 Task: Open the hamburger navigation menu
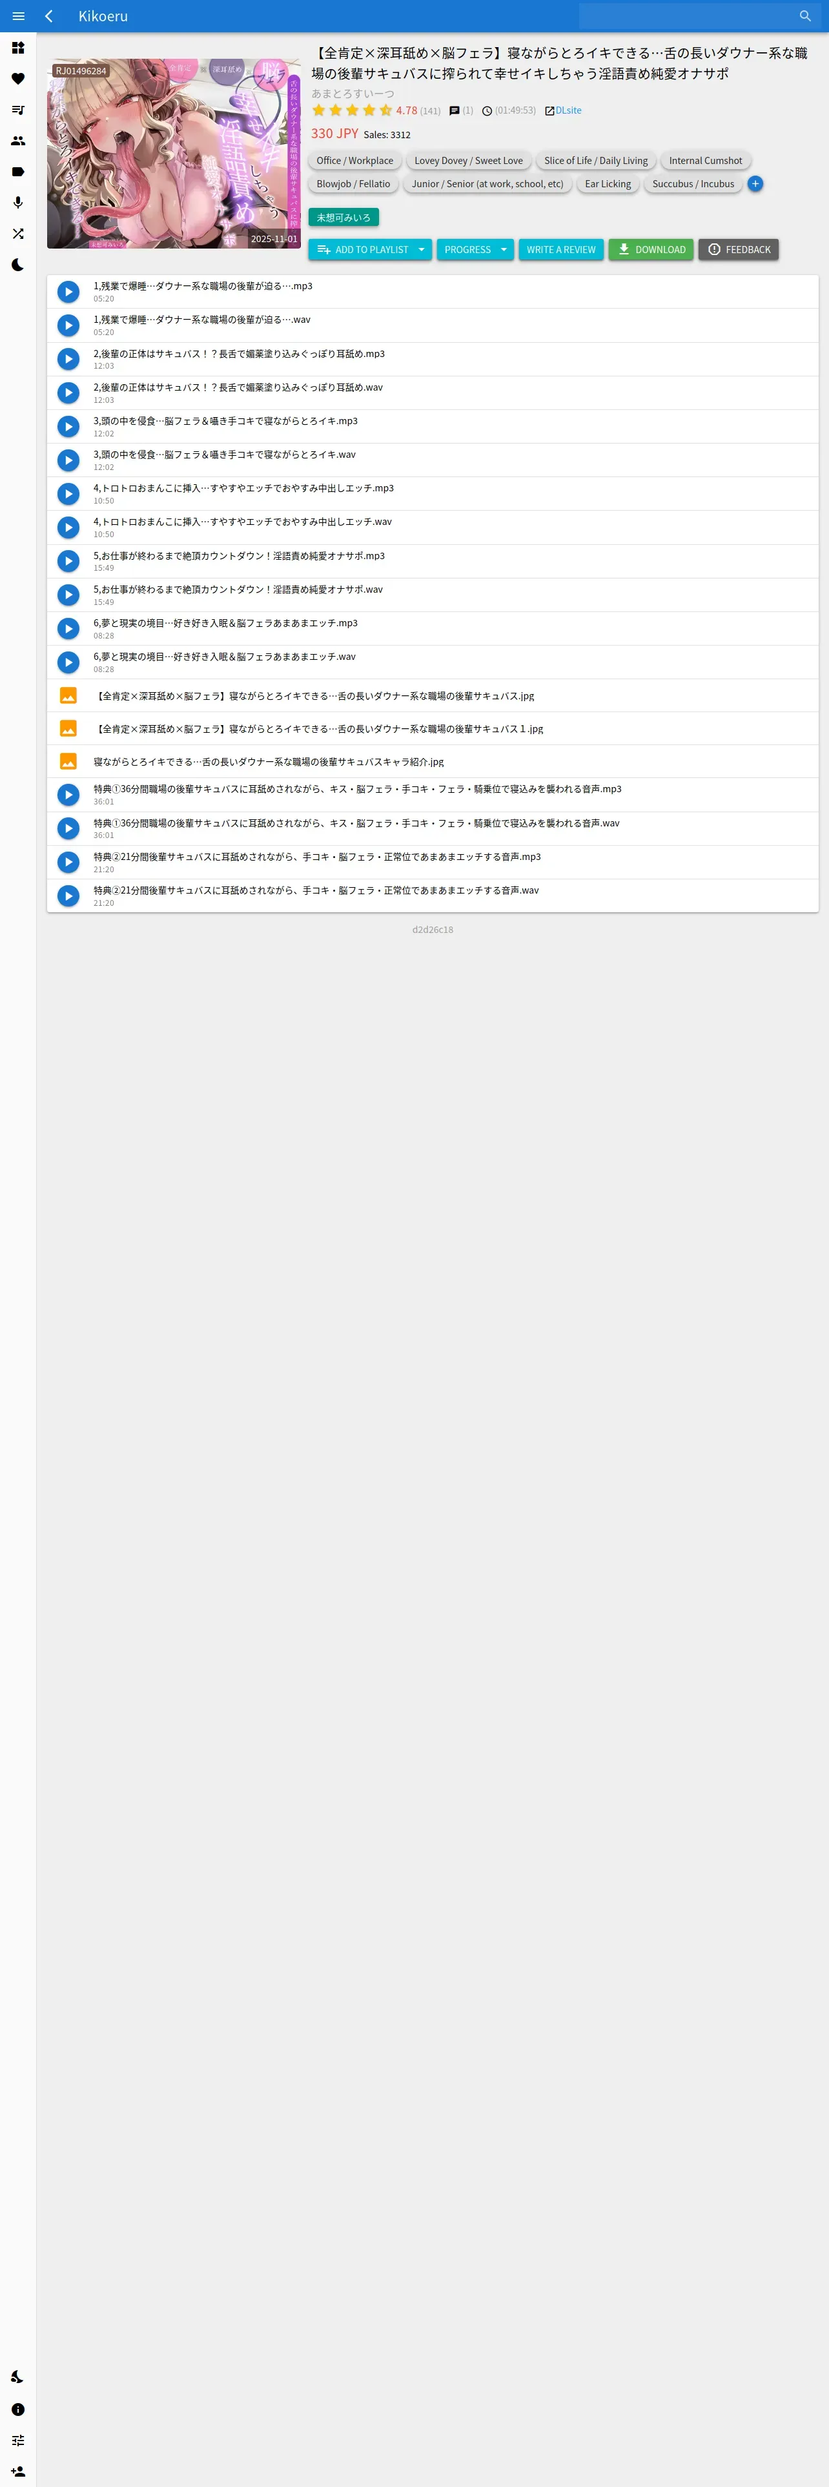[x=18, y=16]
